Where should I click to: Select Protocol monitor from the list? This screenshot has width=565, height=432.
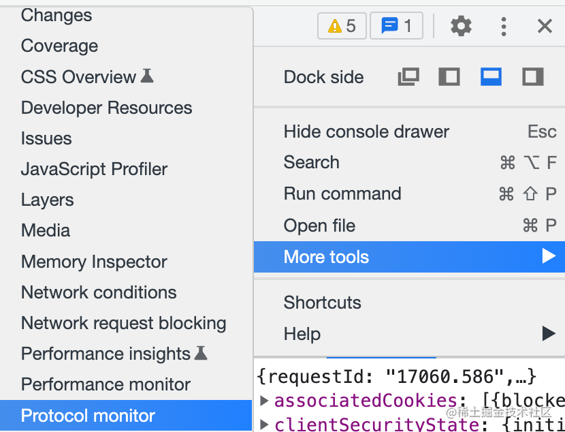(88, 416)
